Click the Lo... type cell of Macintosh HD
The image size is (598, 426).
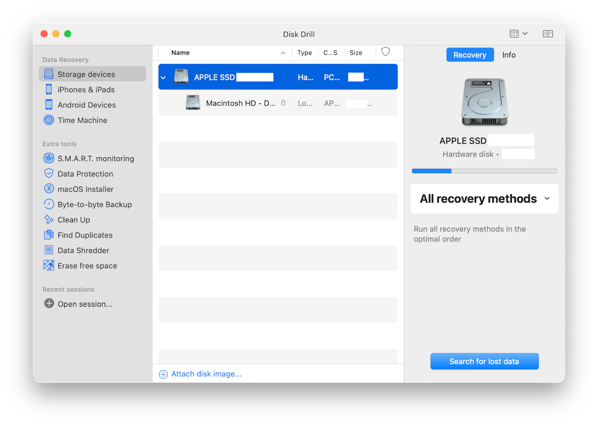[305, 103]
